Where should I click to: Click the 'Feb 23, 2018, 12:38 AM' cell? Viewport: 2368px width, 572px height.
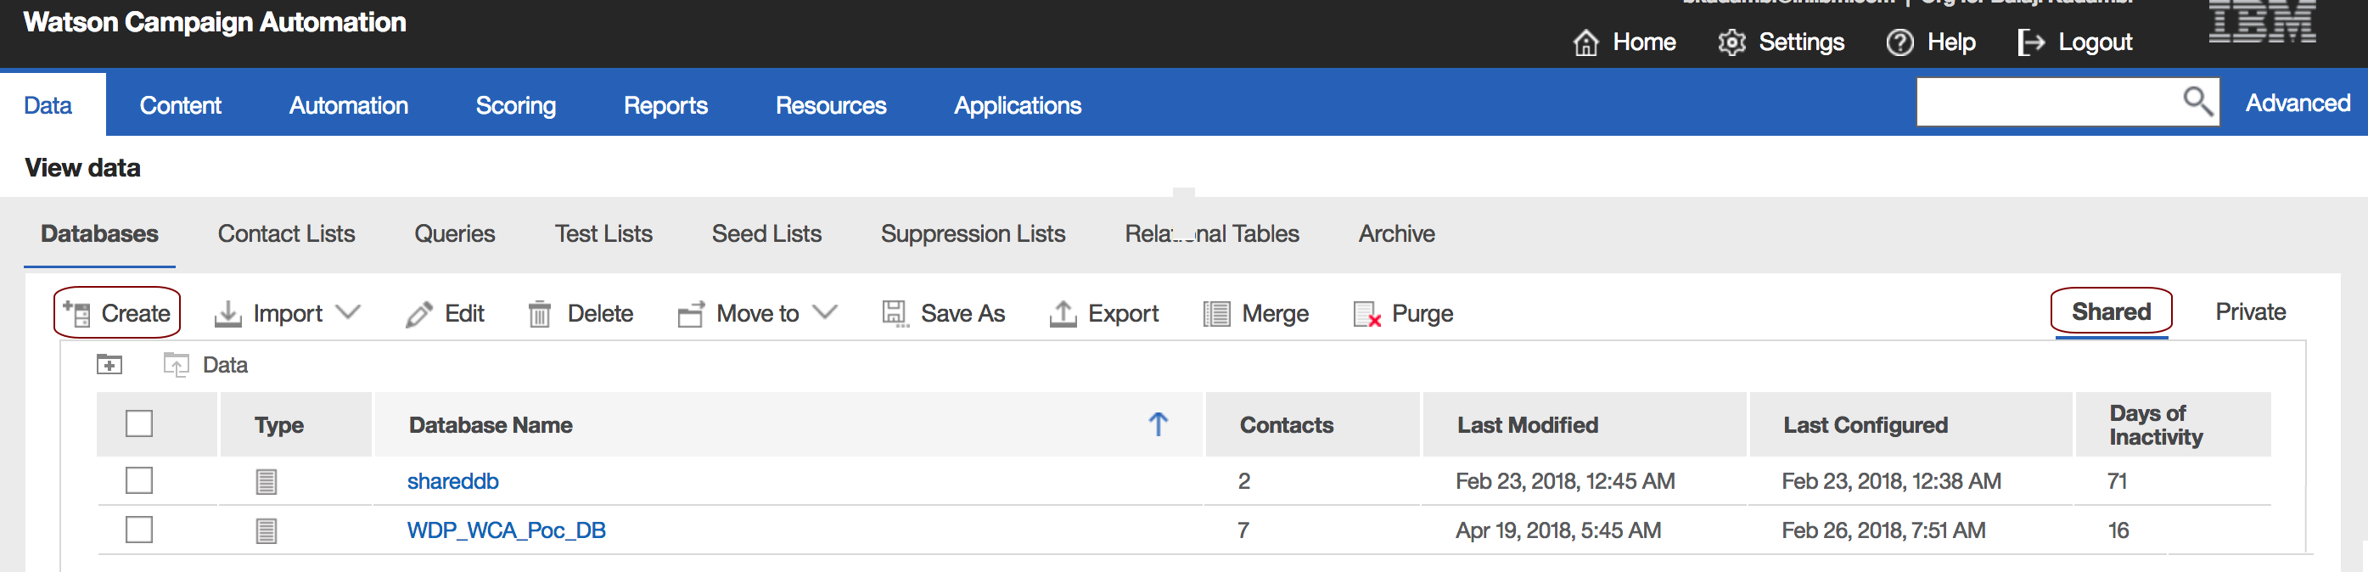(1891, 481)
